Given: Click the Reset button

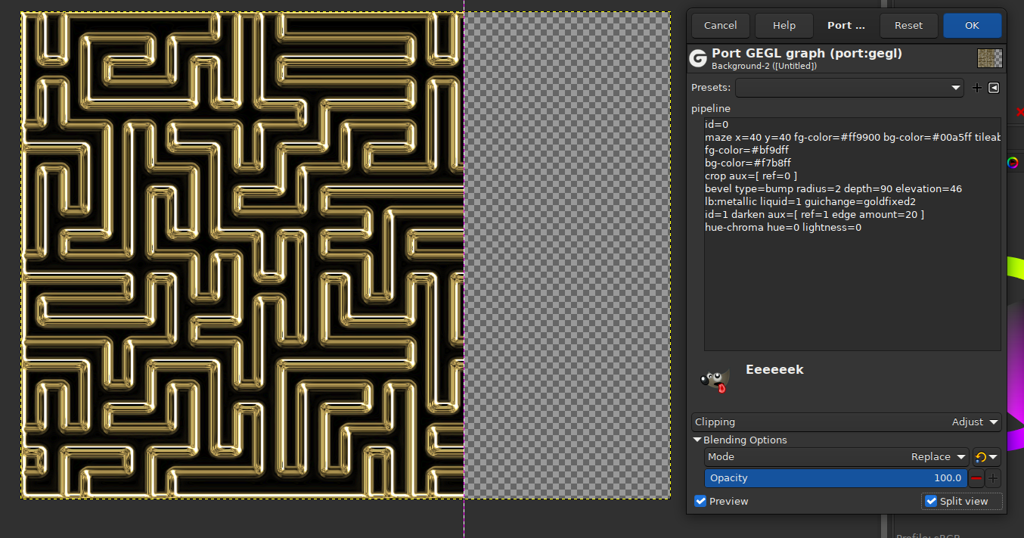Looking at the screenshot, I should (908, 26).
